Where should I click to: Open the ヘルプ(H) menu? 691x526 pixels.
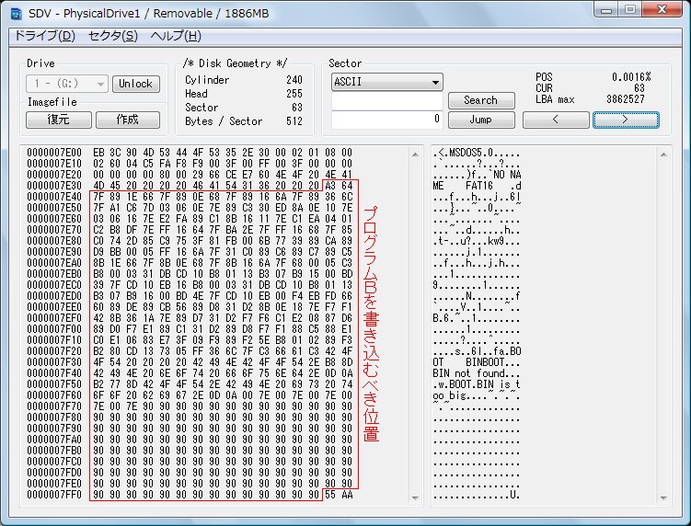[x=175, y=36]
